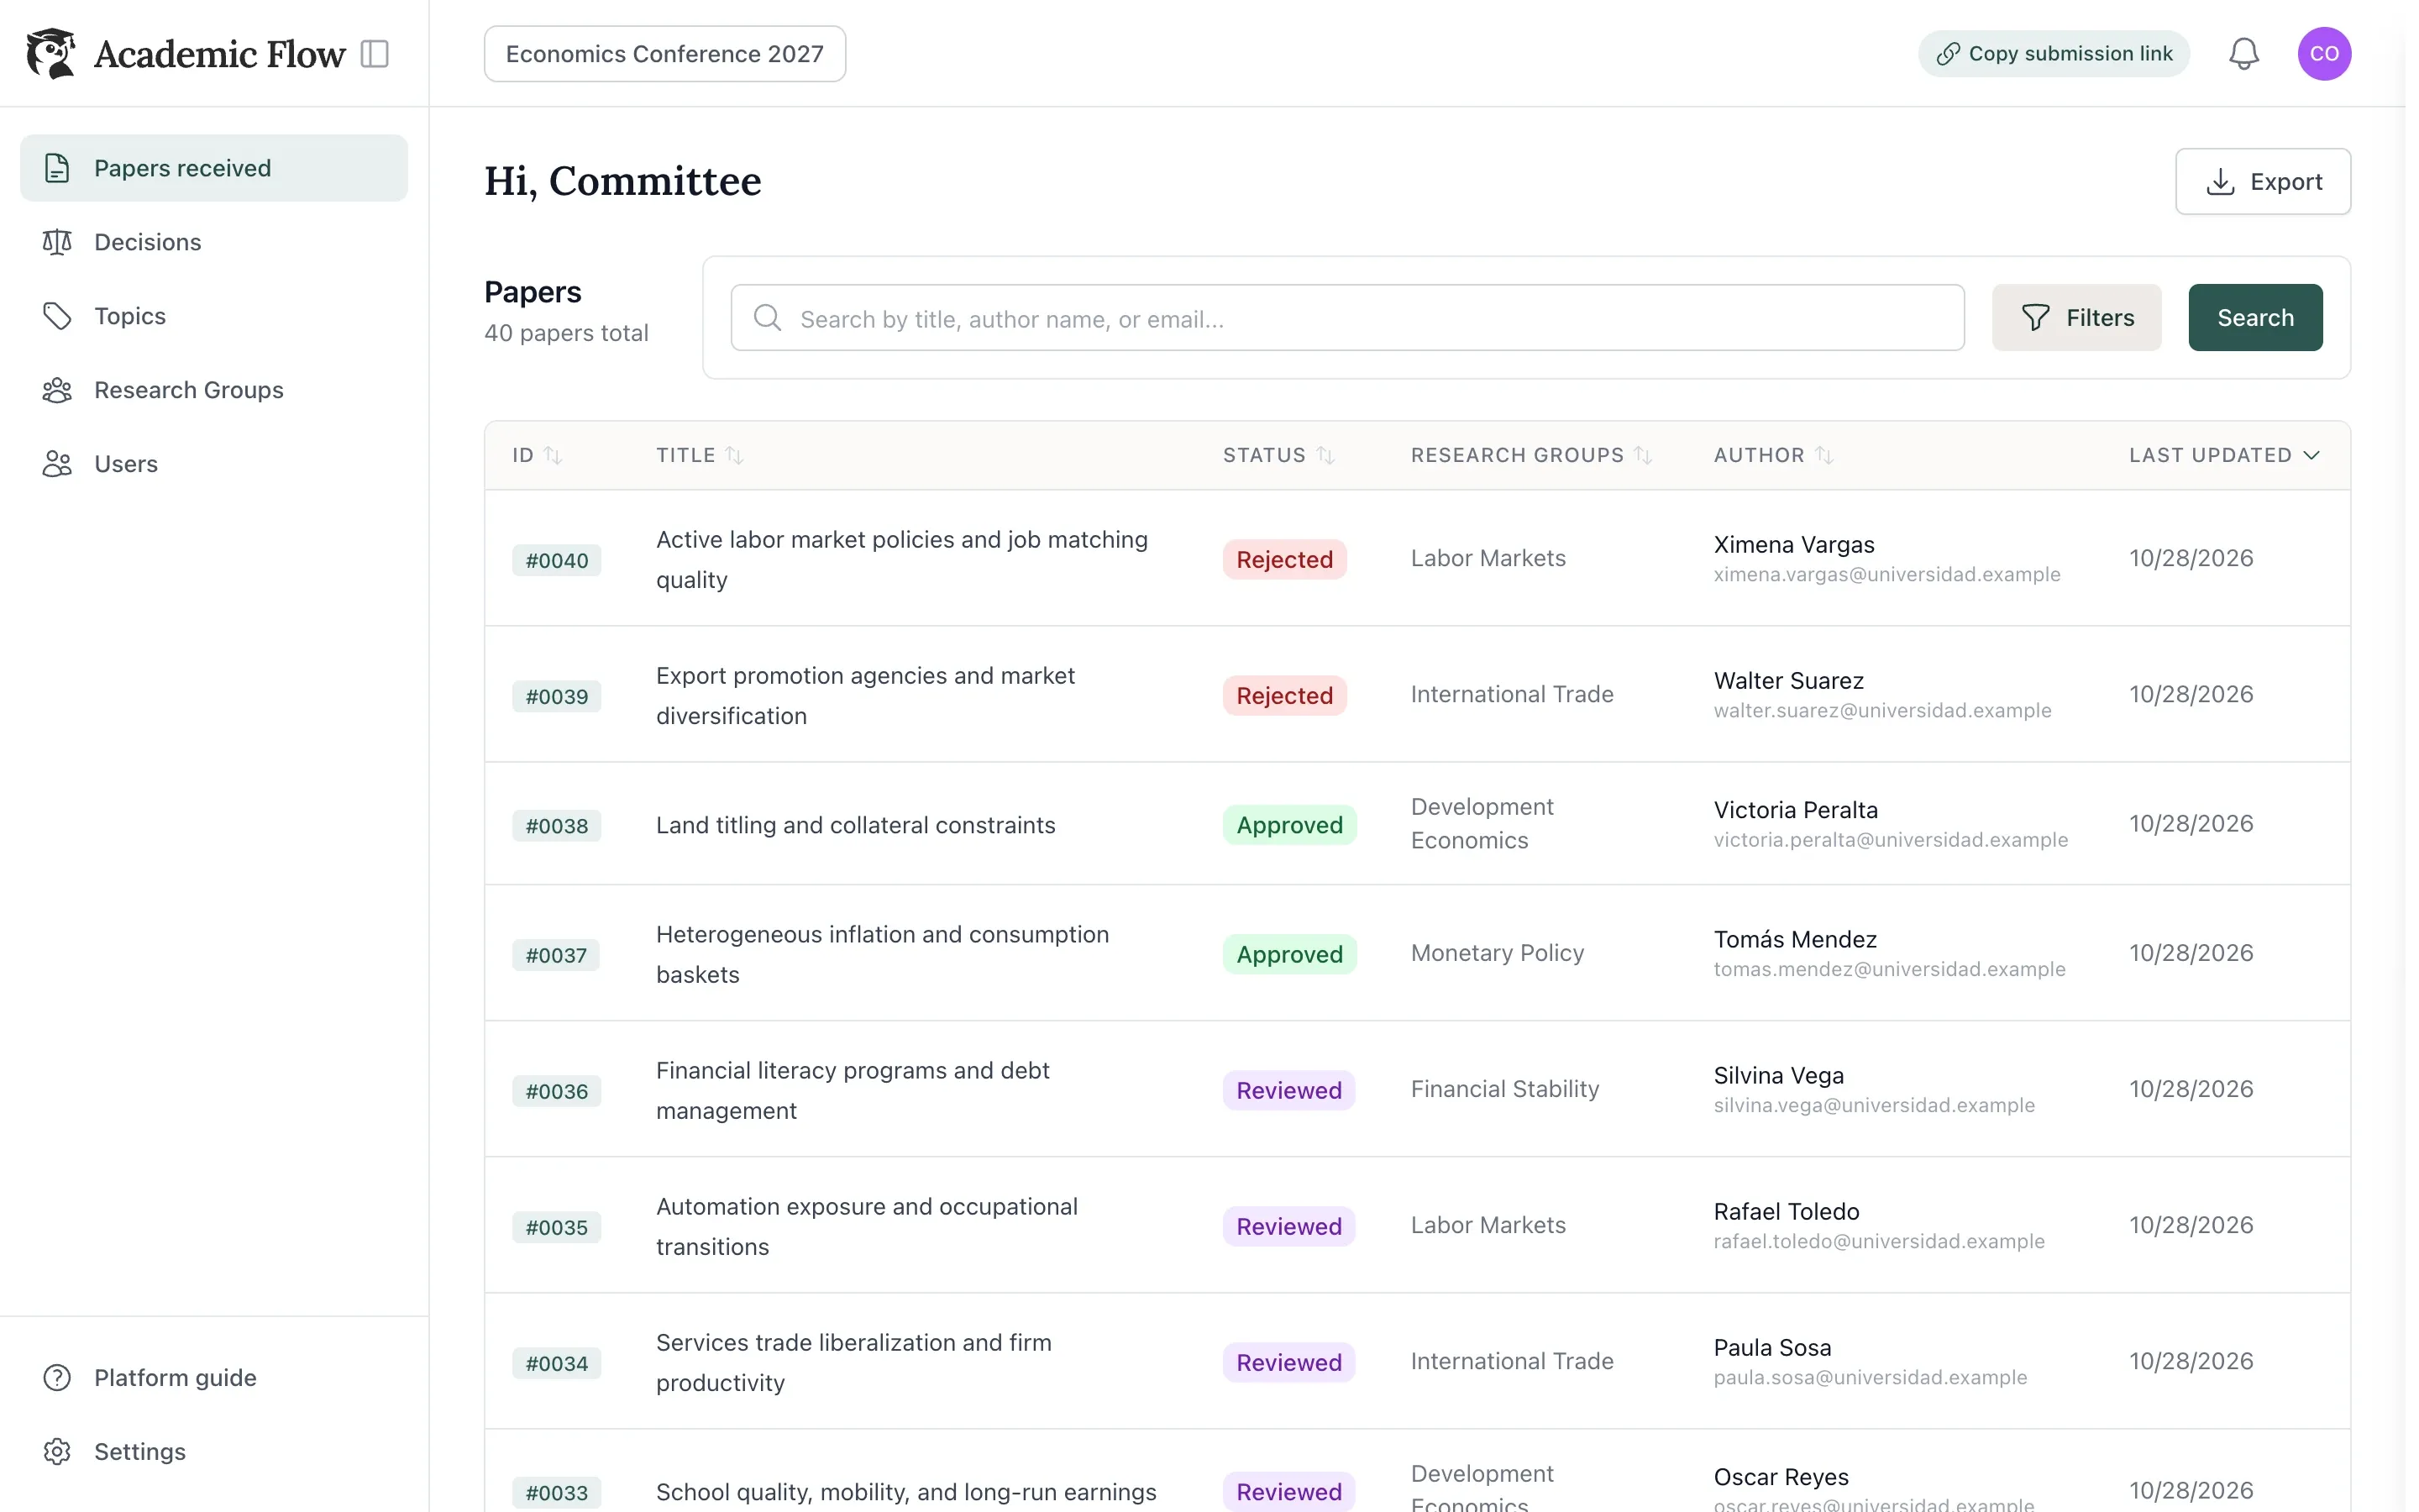Sort the table by ID column arrows
The image size is (2419, 1512).
pos(553,456)
